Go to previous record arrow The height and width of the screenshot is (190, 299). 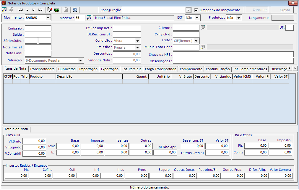27,10
